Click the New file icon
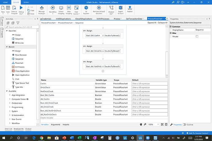 pyautogui.click(x=3, y=9)
